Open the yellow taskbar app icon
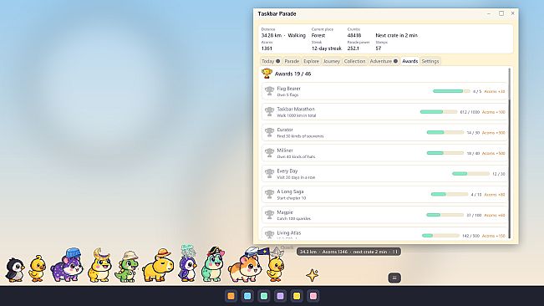 [x=297, y=296]
